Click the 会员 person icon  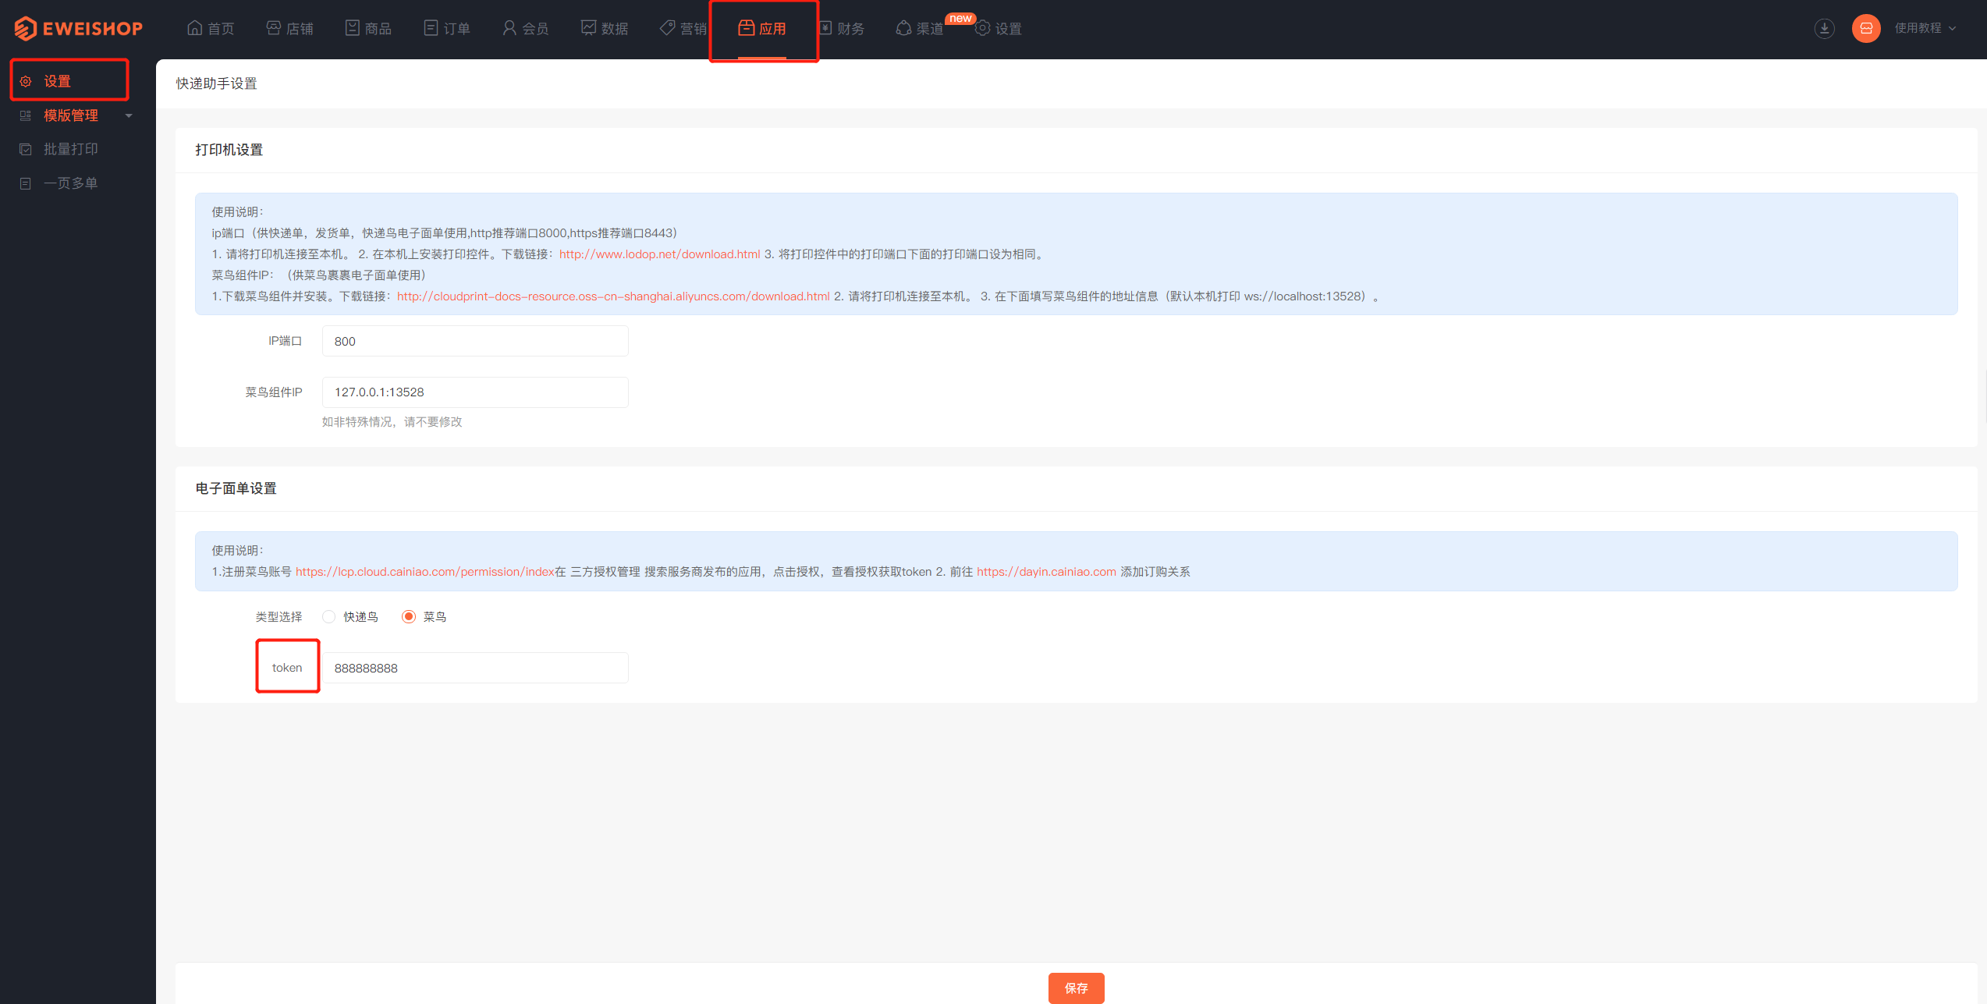(x=509, y=28)
